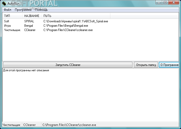This screenshot has height=129, width=181.
Task: Select the Bengal name in the list
Action: (29, 26)
